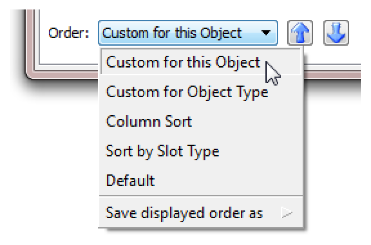Choose the 'Default' order option
This screenshot has height=245, width=371.
pos(130,180)
